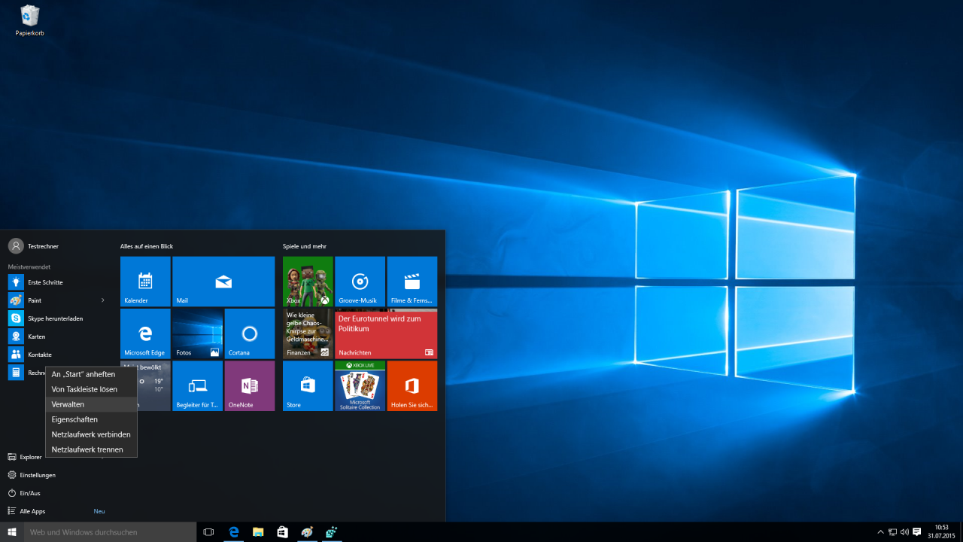This screenshot has height=542, width=963.
Task: Click the Testrechner user account
Action: pyautogui.click(x=34, y=246)
